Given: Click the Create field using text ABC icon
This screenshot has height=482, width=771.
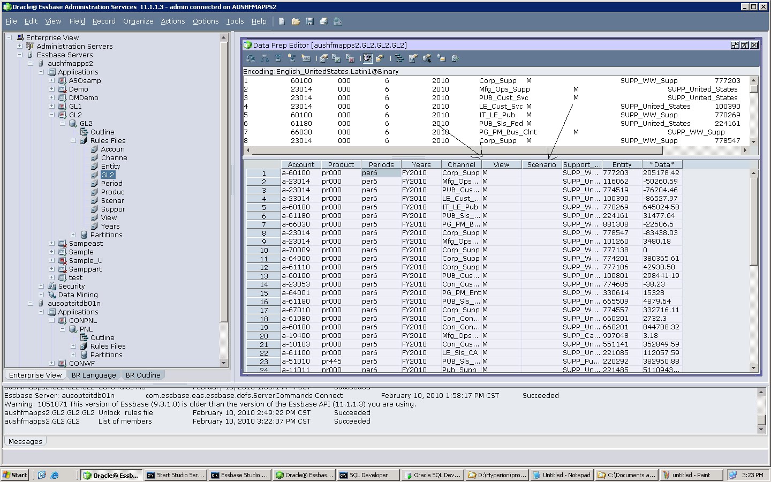Looking at the screenshot, I should click(306, 58).
